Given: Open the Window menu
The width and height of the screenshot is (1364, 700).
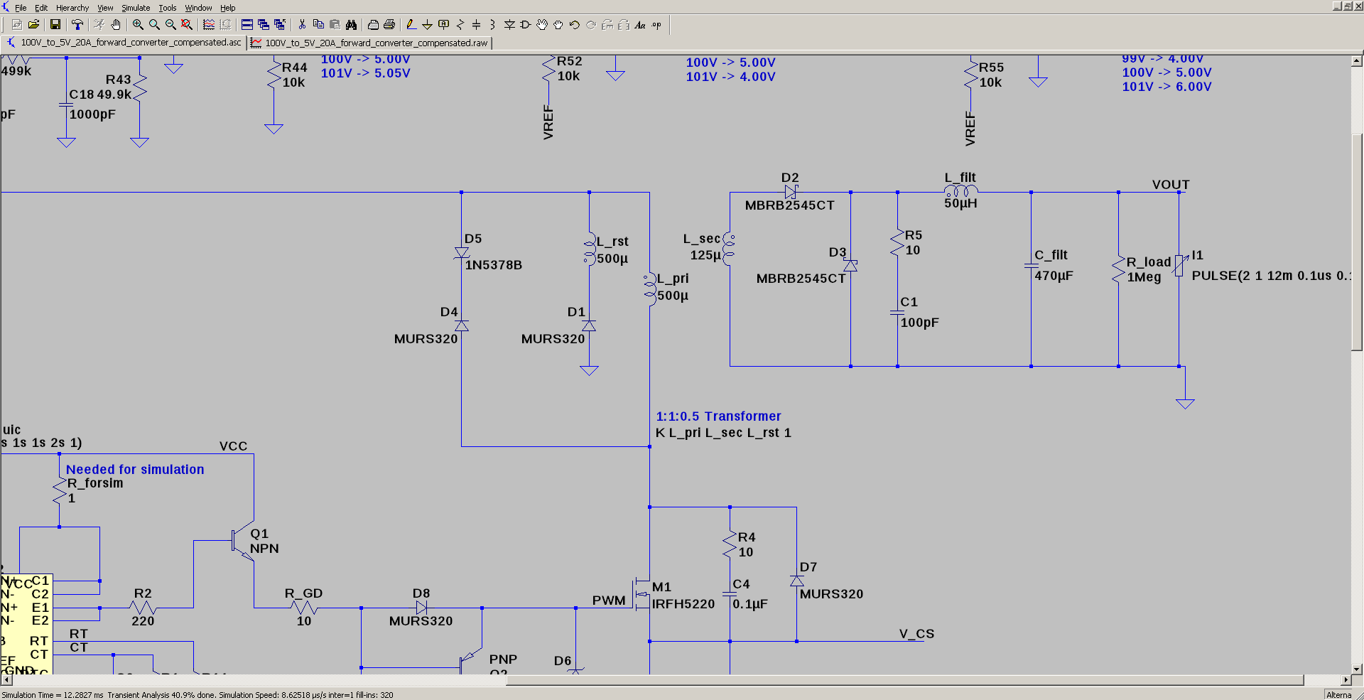Looking at the screenshot, I should click(x=198, y=8).
